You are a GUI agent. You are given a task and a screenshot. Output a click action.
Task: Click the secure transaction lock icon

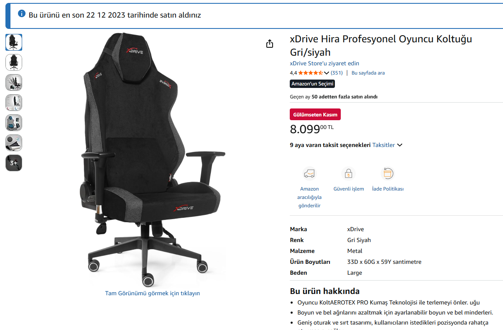pyautogui.click(x=348, y=173)
